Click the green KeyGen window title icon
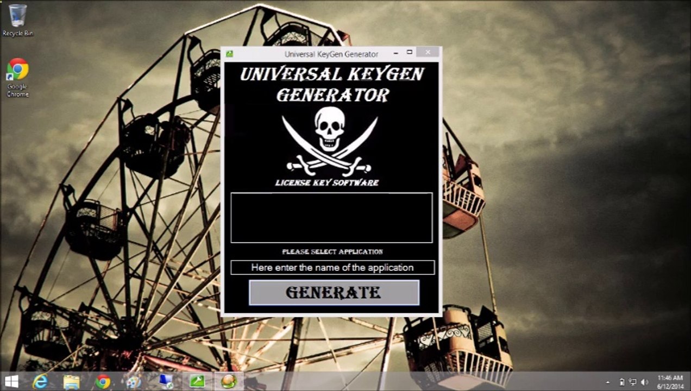Viewport: 691px width, 391px height. tap(229, 54)
